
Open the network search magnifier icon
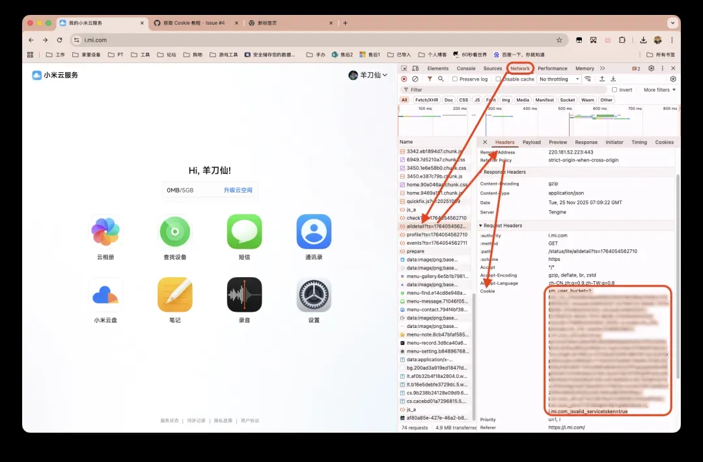[x=441, y=79]
